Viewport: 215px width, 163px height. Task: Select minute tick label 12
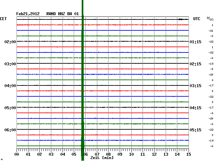154,154
